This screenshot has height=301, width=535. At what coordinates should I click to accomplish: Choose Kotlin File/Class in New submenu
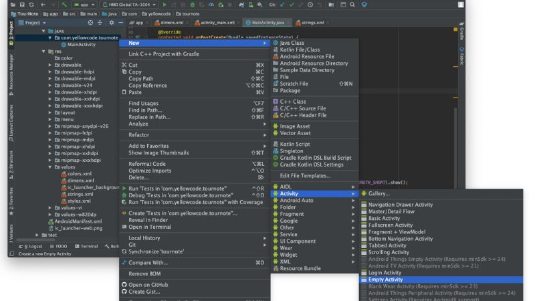click(x=314, y=49)
